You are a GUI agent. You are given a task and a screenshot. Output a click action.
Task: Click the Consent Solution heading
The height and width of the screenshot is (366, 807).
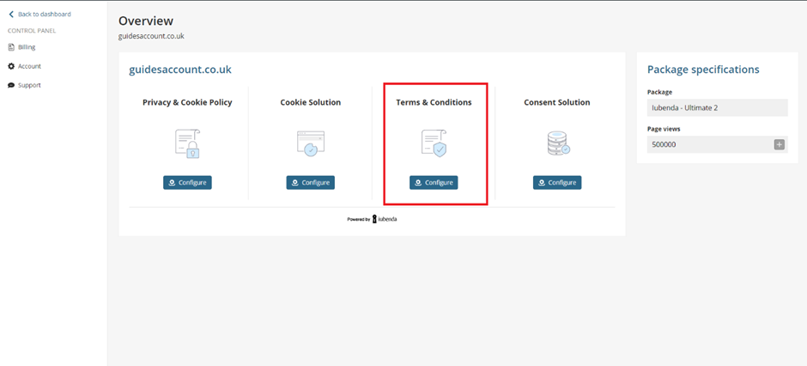pyautogui.click(x=557, y=102)
